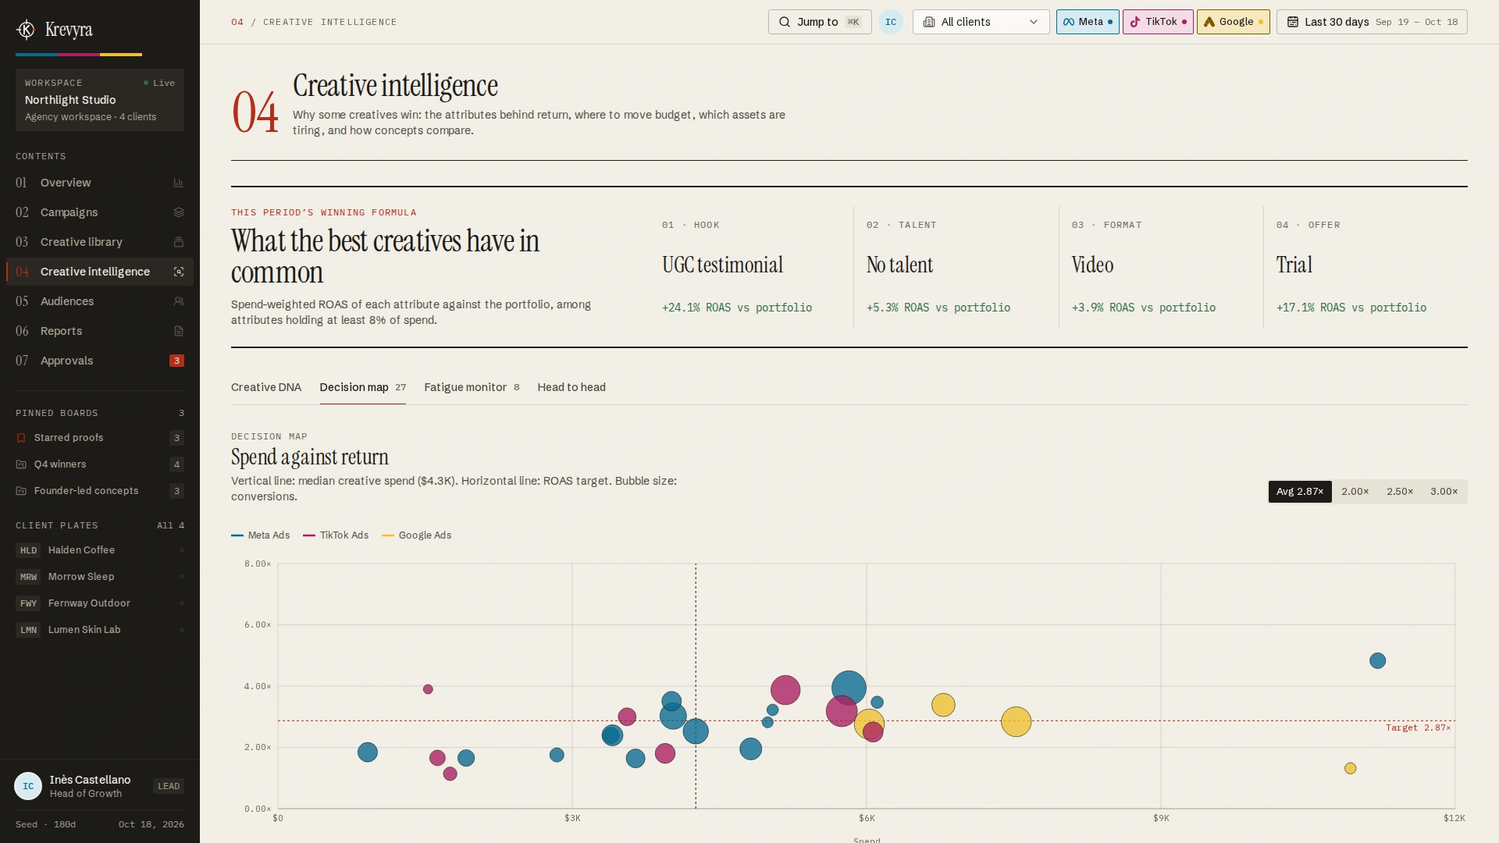Click the Q4 winners folder icon
Screen dimensions: 1499x843
pos(21,464)
